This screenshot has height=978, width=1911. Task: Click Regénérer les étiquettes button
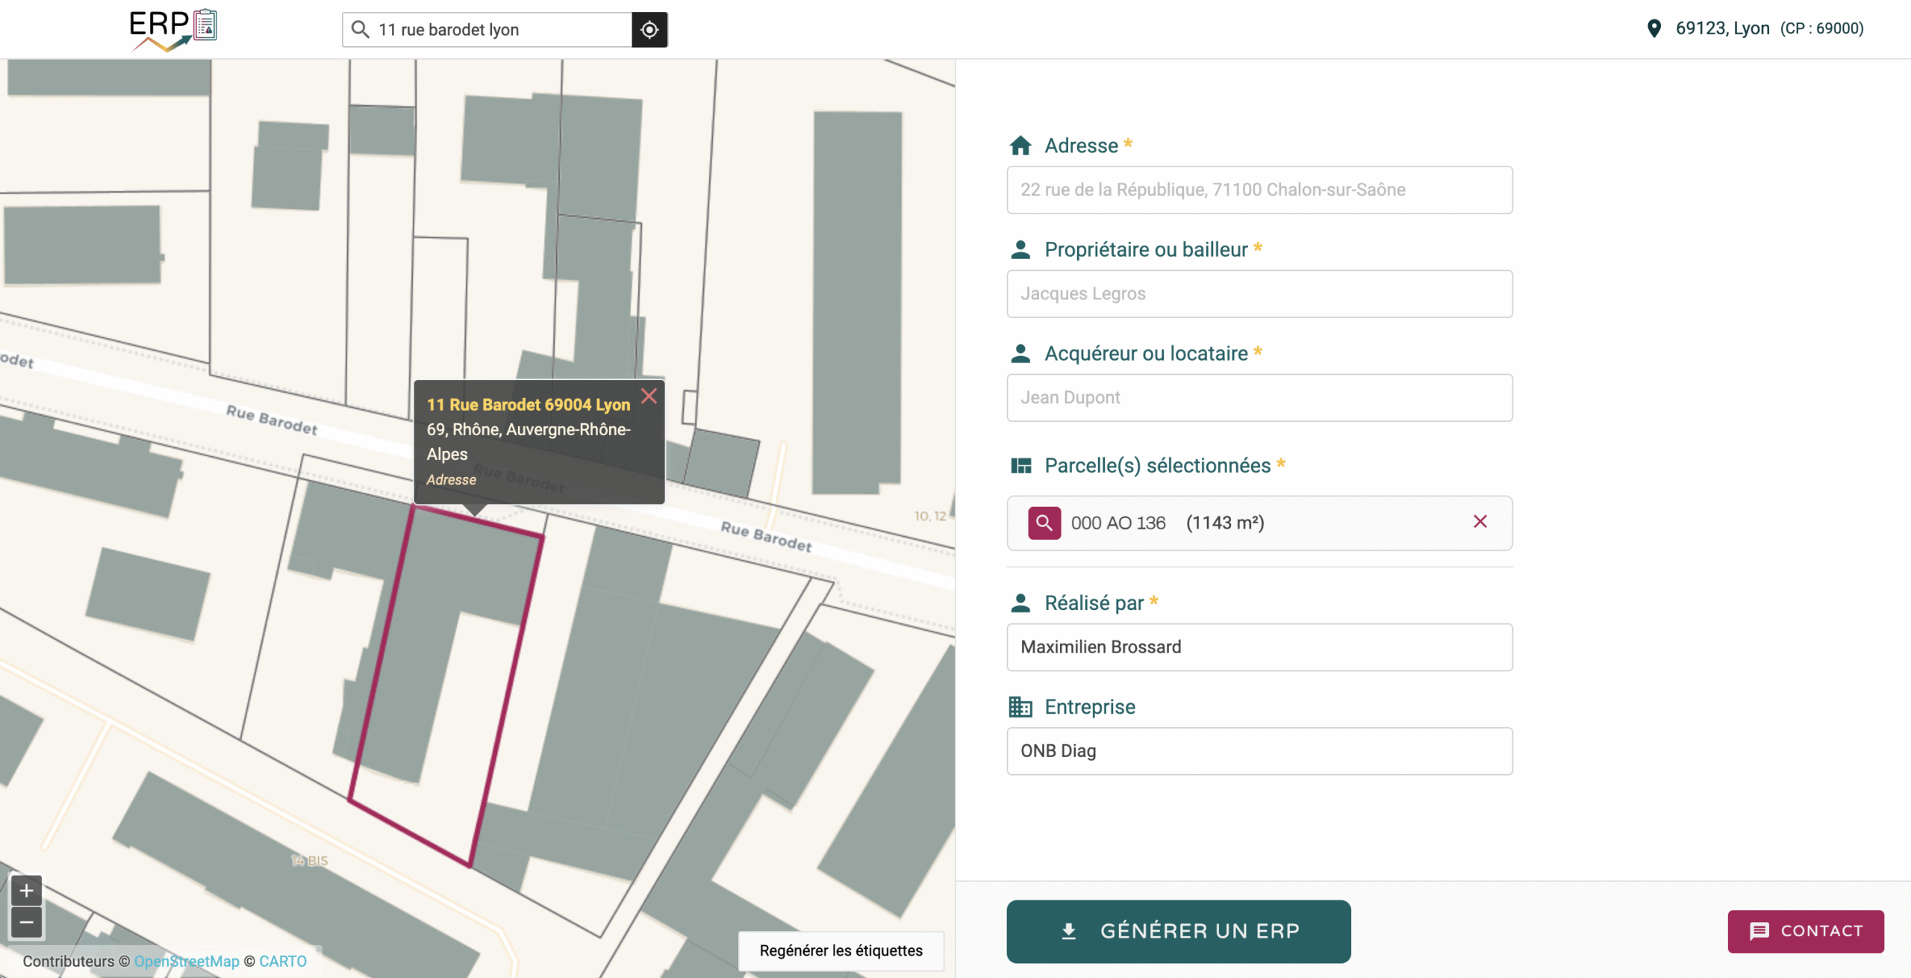pos(841,950)
